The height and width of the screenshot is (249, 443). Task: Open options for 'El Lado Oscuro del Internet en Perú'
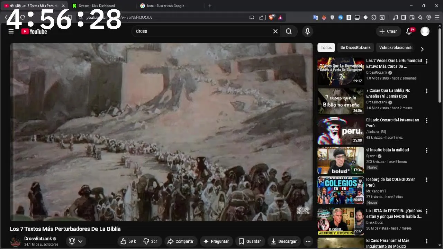pyautogui.click(x=426, y=121)
